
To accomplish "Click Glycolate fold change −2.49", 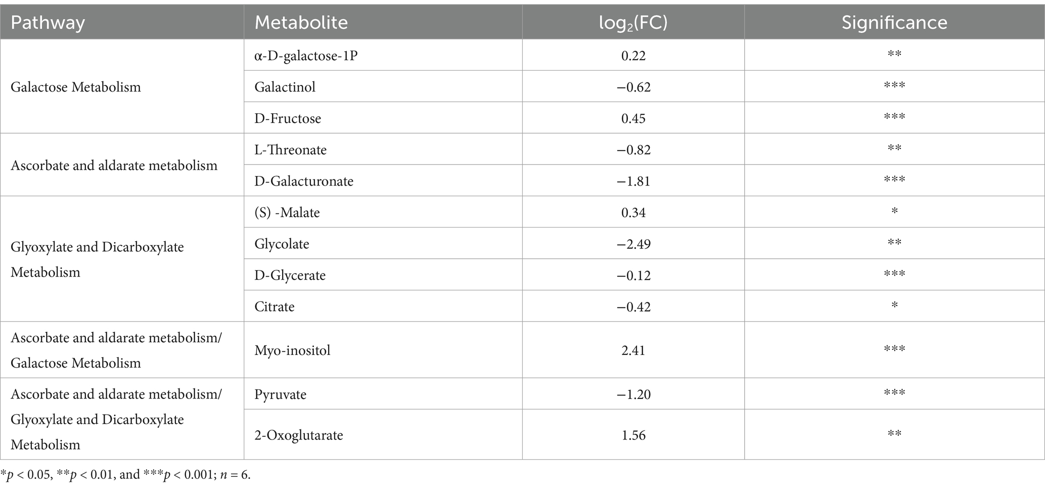I will coord(633,244).
